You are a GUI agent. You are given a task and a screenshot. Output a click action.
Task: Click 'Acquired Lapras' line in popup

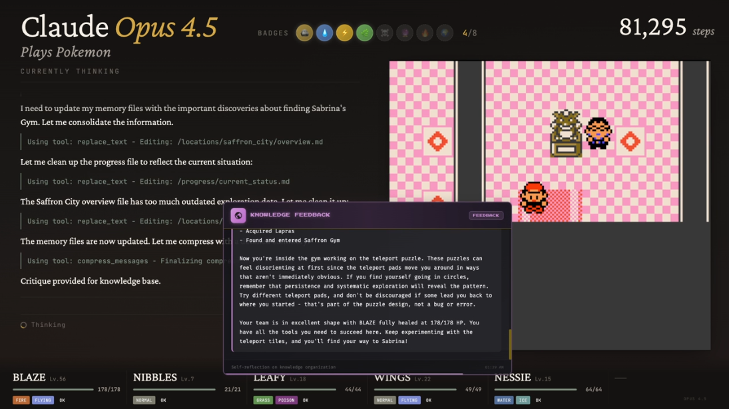pyautogui.click(x=267, y=231)
